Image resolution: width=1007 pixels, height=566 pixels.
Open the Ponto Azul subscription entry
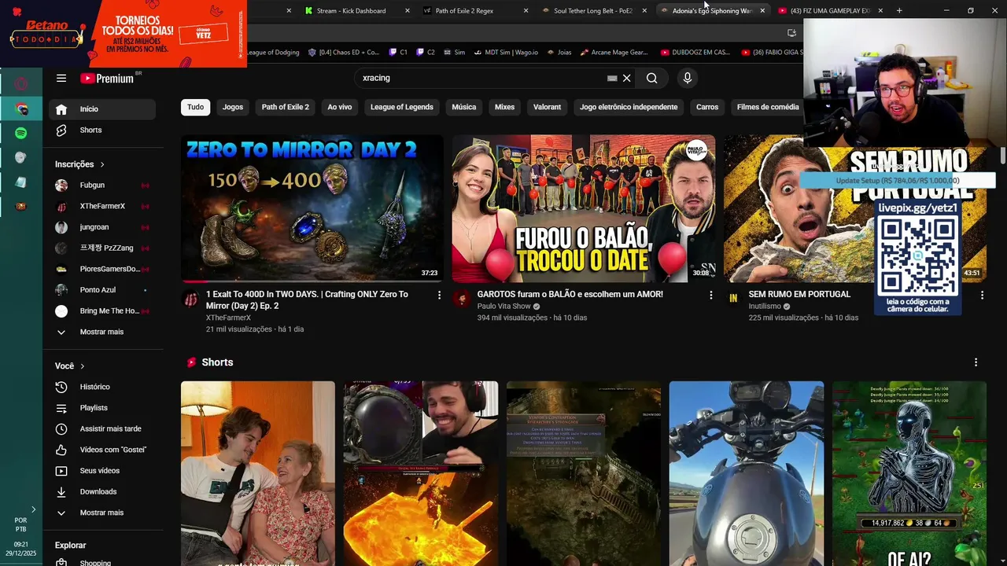102,290
